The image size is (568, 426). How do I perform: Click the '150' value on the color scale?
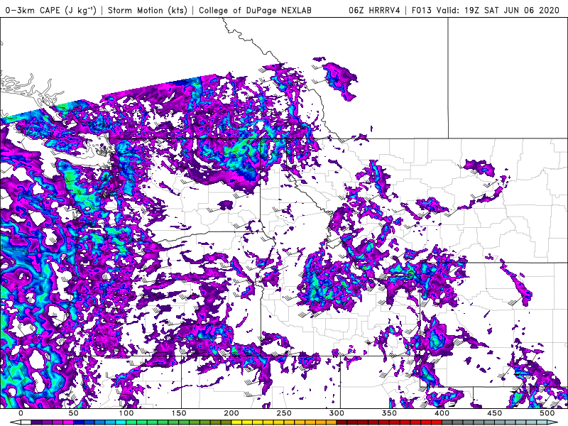point(179,413)
